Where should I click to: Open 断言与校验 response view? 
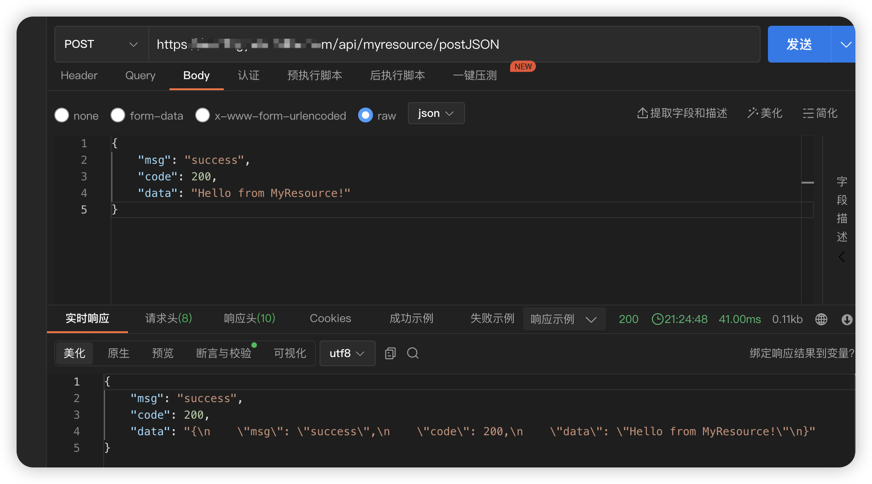224,353
